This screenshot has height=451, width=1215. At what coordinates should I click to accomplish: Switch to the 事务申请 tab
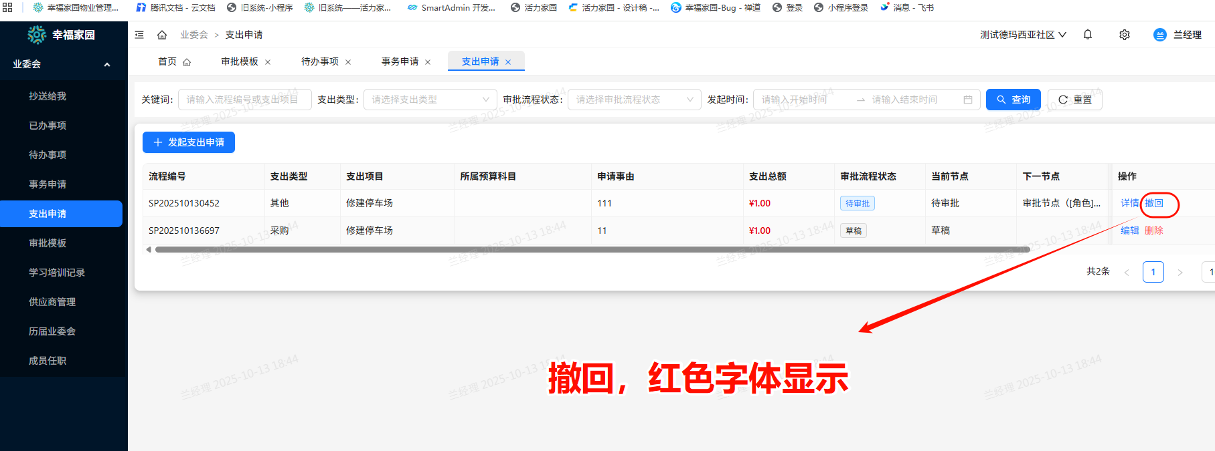pos(400,61)
